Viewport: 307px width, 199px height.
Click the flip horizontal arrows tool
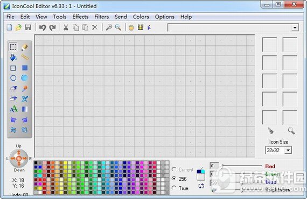point(13,130)
